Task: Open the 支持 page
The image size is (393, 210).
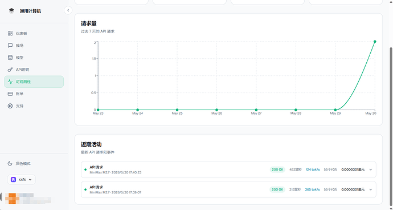Action: [34, 106]
